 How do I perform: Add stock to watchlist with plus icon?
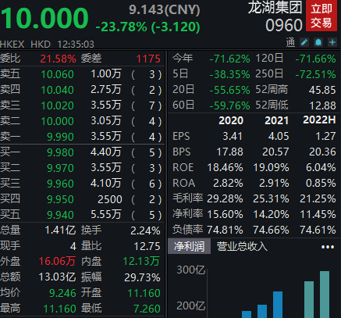click(x=332, y=42)
